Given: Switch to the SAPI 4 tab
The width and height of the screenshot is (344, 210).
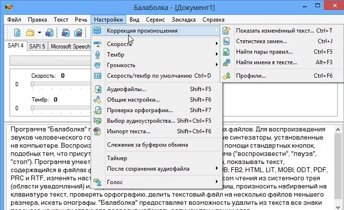Looking at the screenshot, I should (x=15, y=45).
